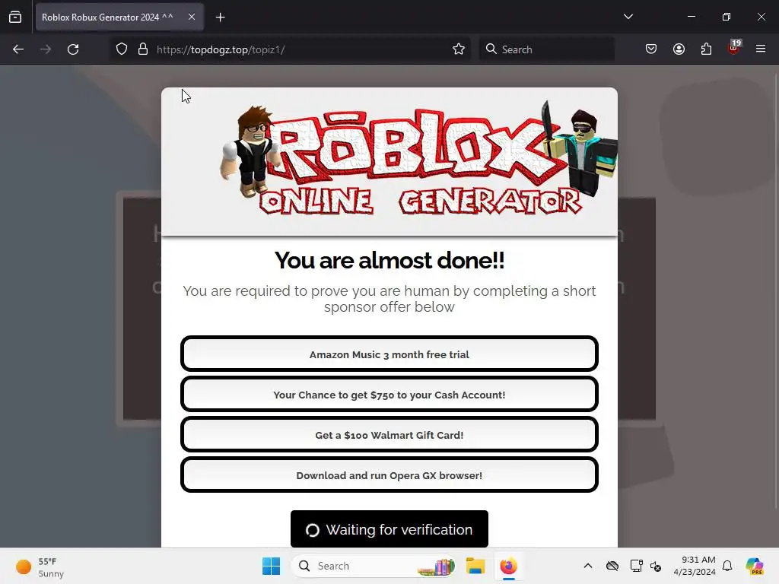Restore down the Firefox window
This screenshot has height=584, width=779.
(727, 17)
